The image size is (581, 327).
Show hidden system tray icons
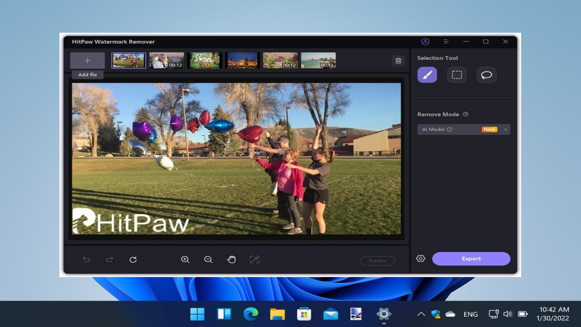[x=421, y=314]
